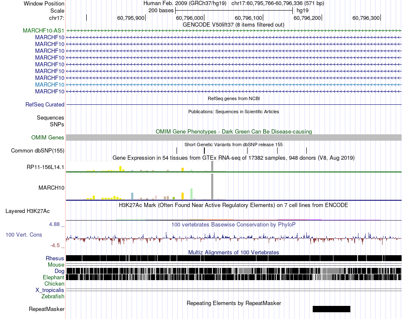
Task: Click the RP11-156L14.1 expression label
Action: [x=45, y=167]
